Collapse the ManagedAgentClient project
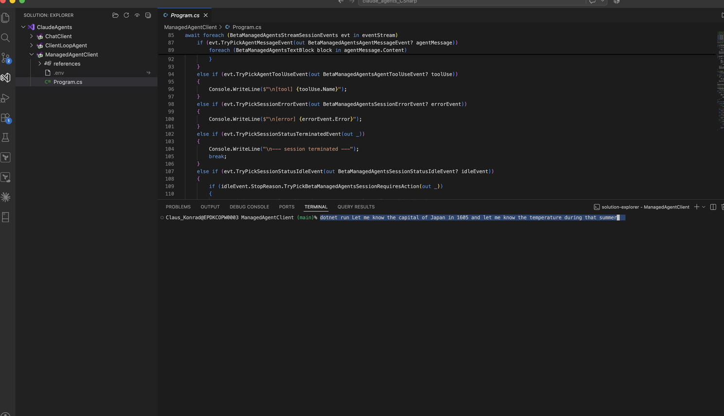The width and height of the screenshot is (724, 416). click(32, 54)
